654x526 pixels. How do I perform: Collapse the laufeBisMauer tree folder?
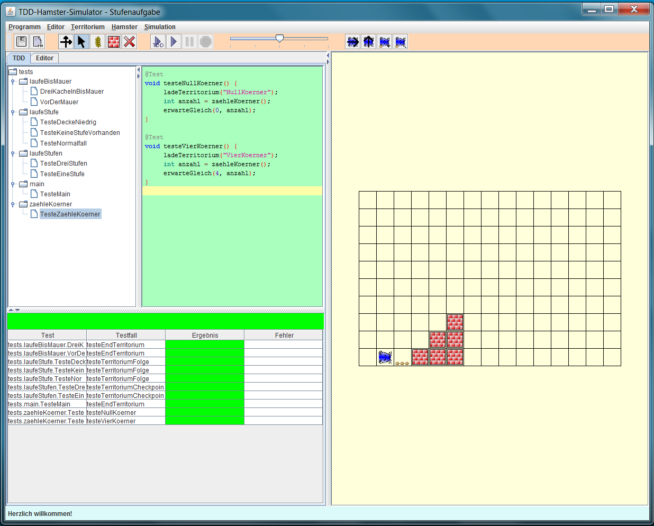(13, 81)
